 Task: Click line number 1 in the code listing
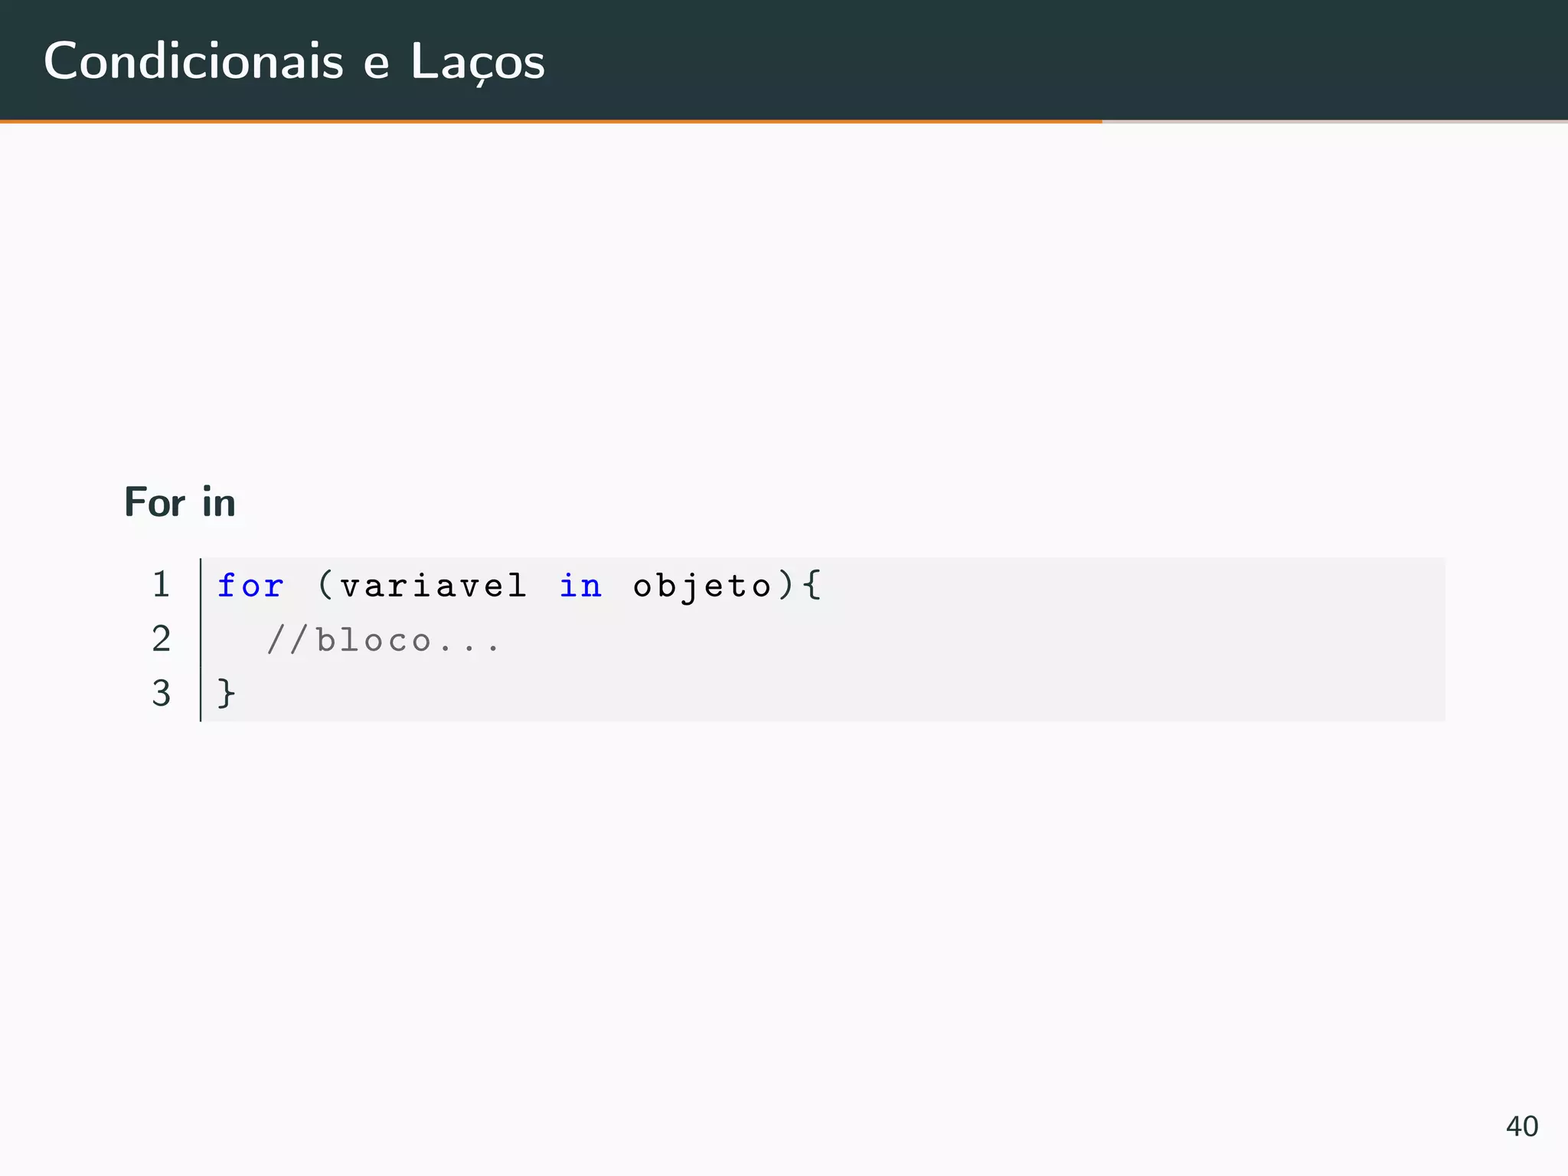[161, 584]
